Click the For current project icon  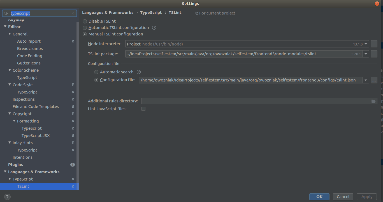pos(197,13)
